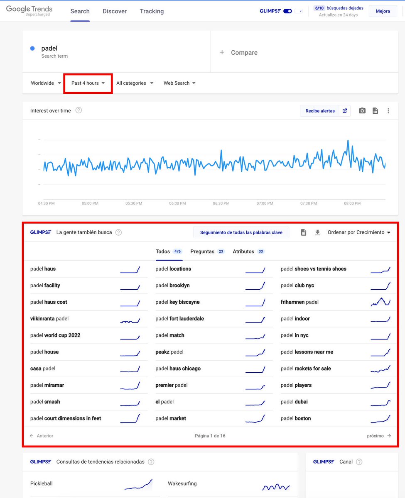Image resolution: width=405 pixels, height=498 pixels.
Task: Click help icon next to La gente también busca
Action: click(118, 232)
